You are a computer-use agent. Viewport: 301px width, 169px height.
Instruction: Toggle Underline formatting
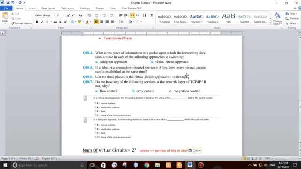point(47,22)
